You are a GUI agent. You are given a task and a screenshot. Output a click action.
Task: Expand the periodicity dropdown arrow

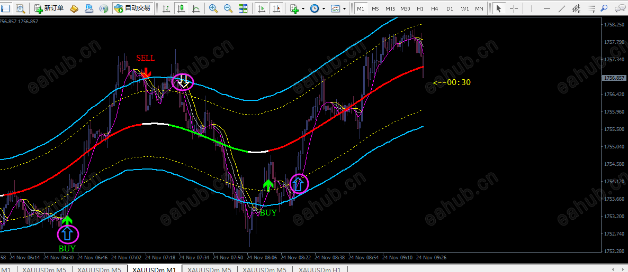[323, 8]
